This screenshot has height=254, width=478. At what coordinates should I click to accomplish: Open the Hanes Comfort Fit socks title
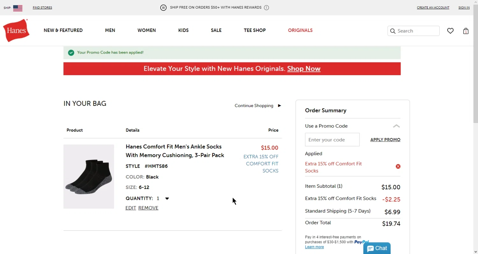click(175, 151)
